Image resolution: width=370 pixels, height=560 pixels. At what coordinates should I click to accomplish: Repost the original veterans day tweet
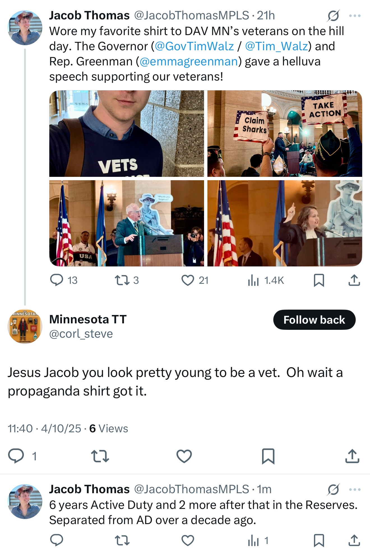coord(122,280)
